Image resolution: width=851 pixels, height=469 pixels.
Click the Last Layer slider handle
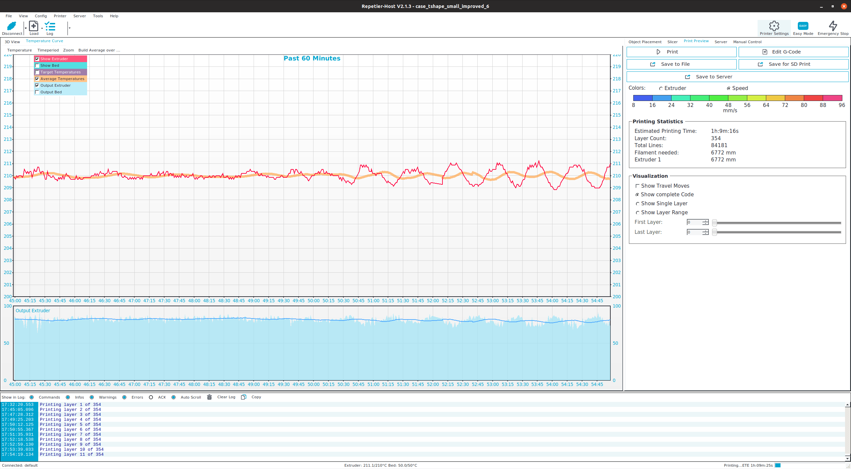714,232
